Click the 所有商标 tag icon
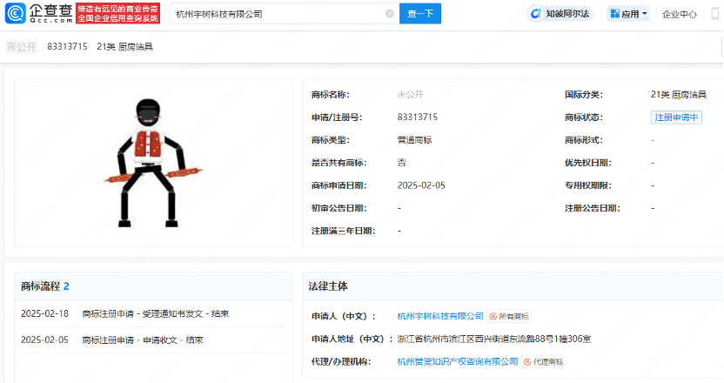 493,317
